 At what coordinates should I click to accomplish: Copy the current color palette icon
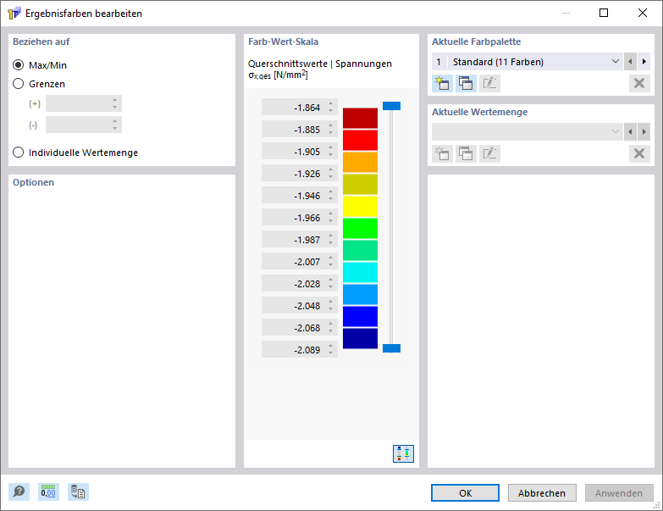[x=466, y=83]
